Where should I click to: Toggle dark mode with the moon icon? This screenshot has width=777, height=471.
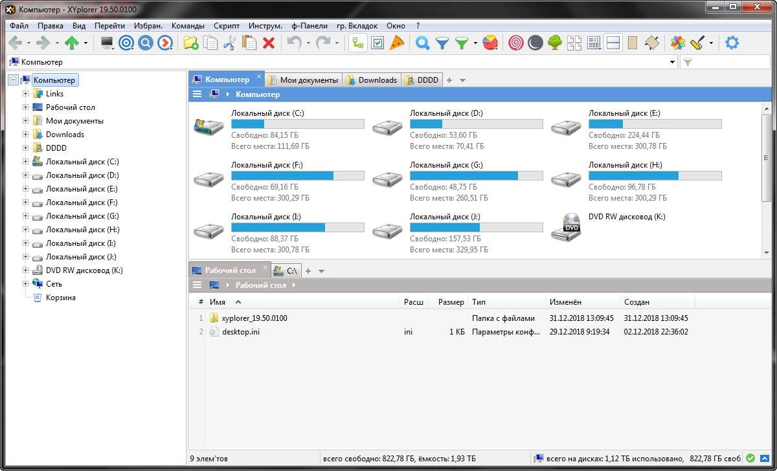click(535, 43)
